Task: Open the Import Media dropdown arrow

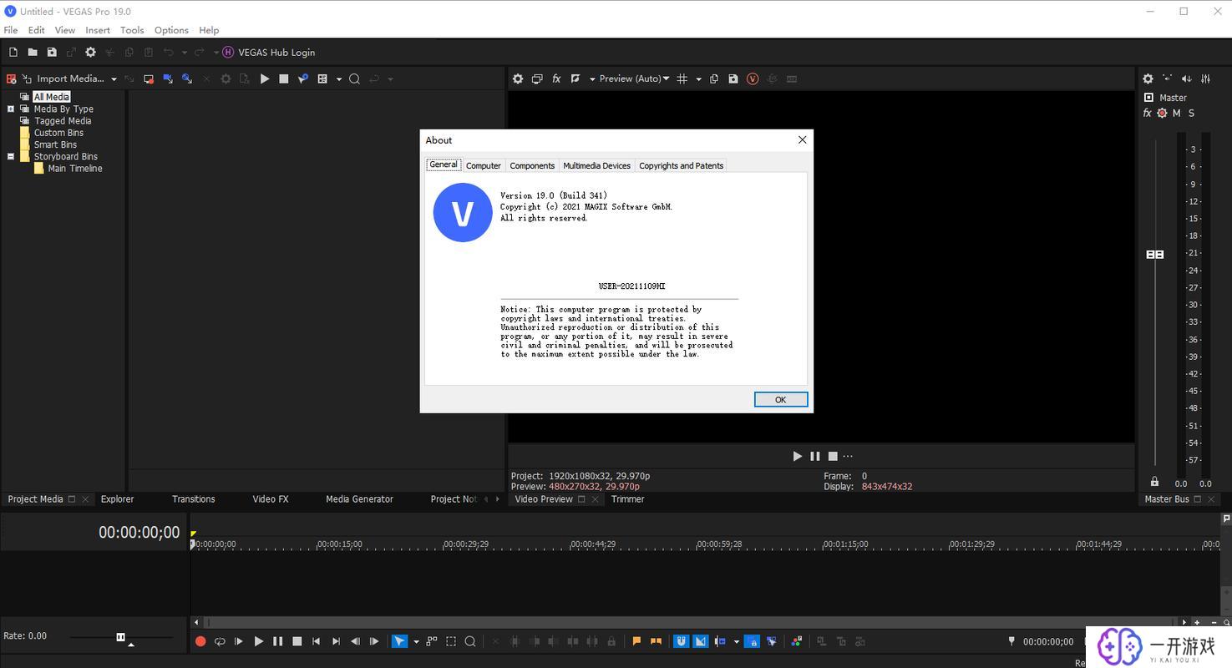Action: [114, 79]
